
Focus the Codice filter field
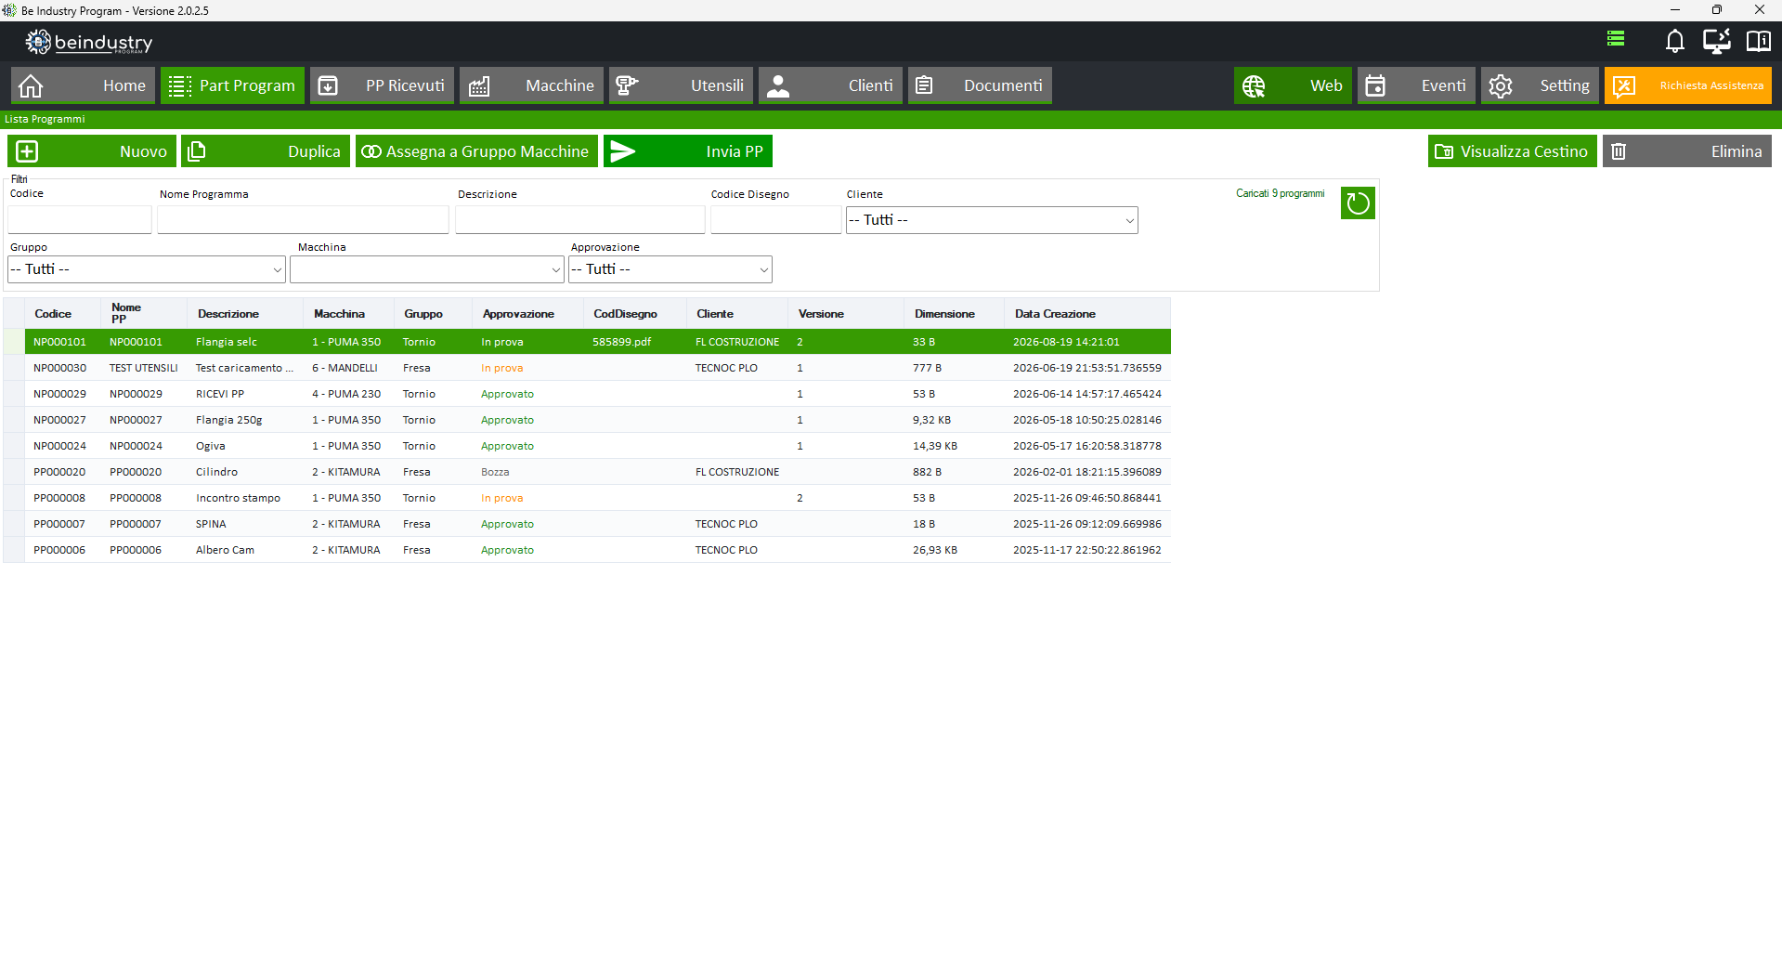pyautogui.click(x=80, y=220)
